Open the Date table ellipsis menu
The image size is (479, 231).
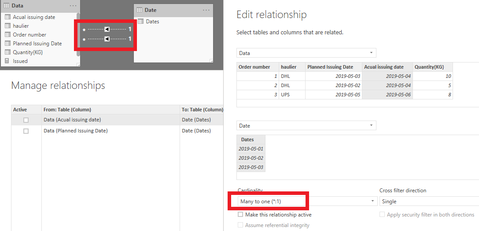207,10
